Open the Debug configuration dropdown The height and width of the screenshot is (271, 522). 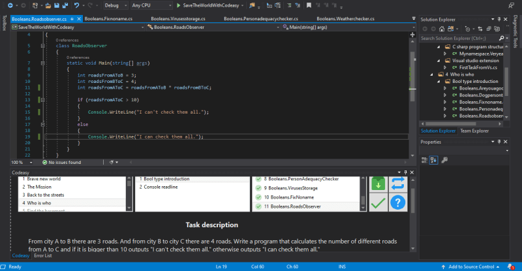tap(115, 5)
